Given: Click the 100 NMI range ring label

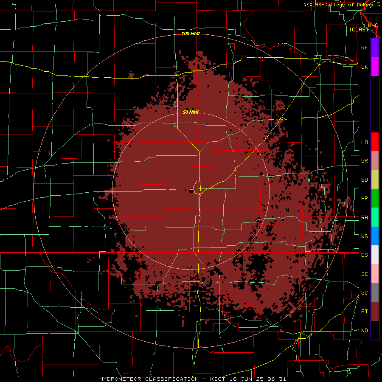Looking at the screenshot, I should pyautogui.click(x=191, y=34).
